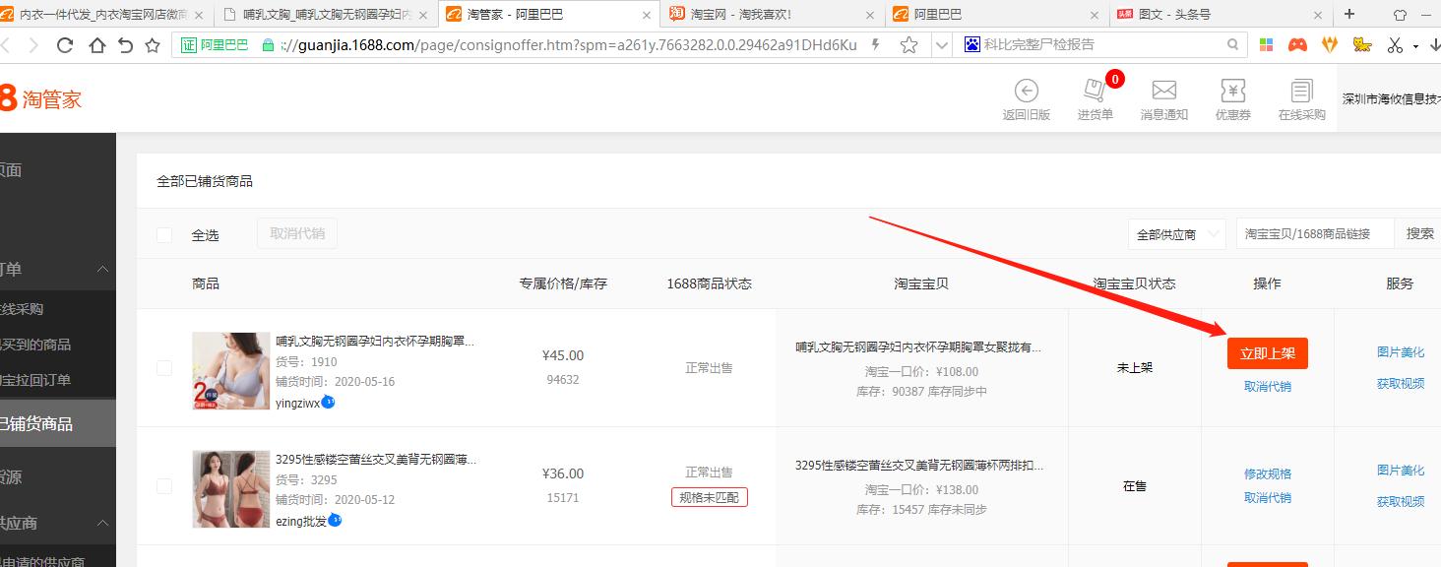Click the home icon in browser toolbar
Viewport: 1441px width, 567px height.
[x=97, y=44]
